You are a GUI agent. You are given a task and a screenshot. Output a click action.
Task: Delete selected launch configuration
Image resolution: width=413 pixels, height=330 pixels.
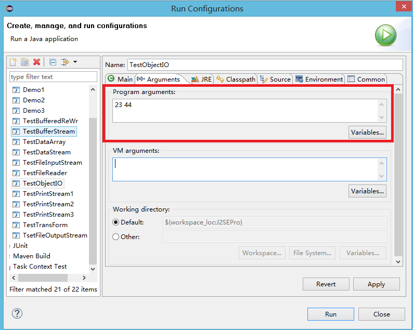tap(36, 62)
